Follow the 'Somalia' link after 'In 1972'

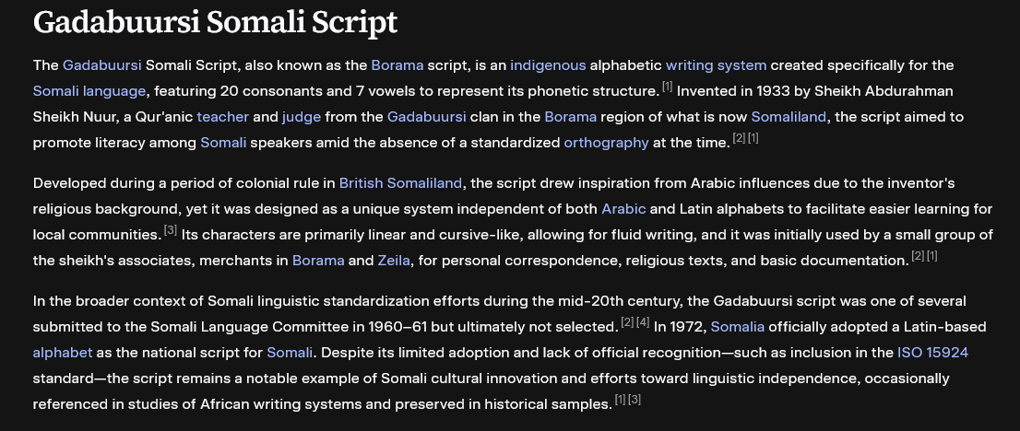click(x=737, y=327)
